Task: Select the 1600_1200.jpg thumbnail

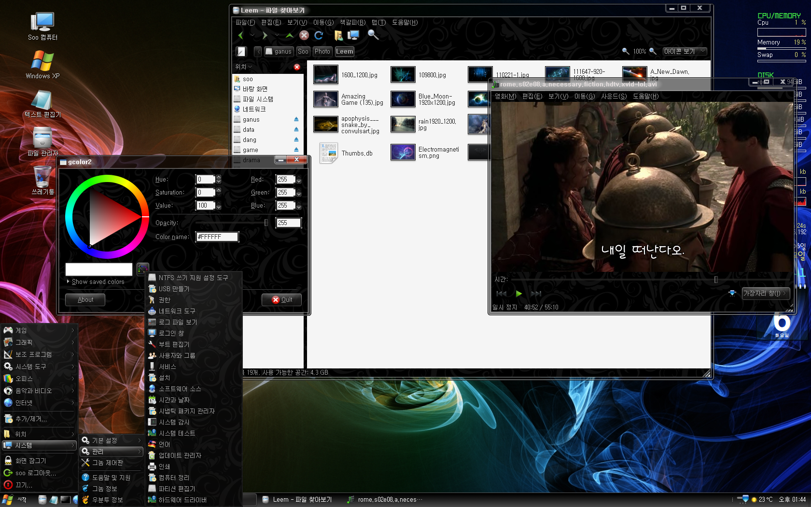Action: [326, 74]
